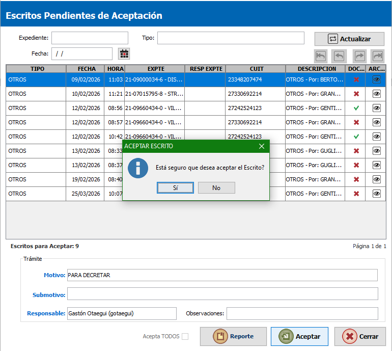392x351 pixels.
Task: Click green check doc status in 10:42 row
Action: click(356, 137)
